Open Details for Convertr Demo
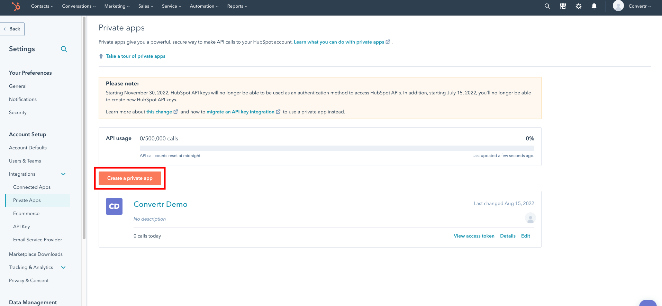 pyautogui.click(x=508, y=236)
